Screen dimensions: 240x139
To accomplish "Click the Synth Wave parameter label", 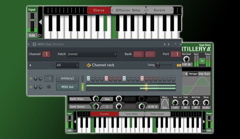I will pyautogui.click(x=80, y=99).
